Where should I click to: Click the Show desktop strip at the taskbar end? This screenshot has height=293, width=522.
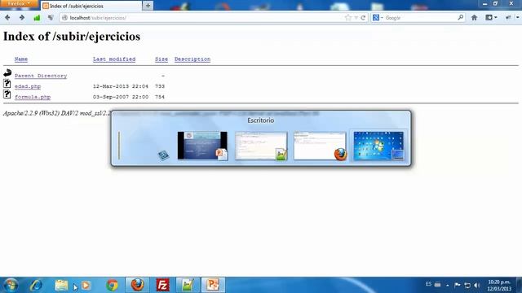[x=520, y=285]
